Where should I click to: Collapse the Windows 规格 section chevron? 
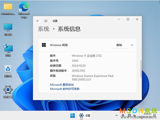pyautogui.click(x=132, y=45)
